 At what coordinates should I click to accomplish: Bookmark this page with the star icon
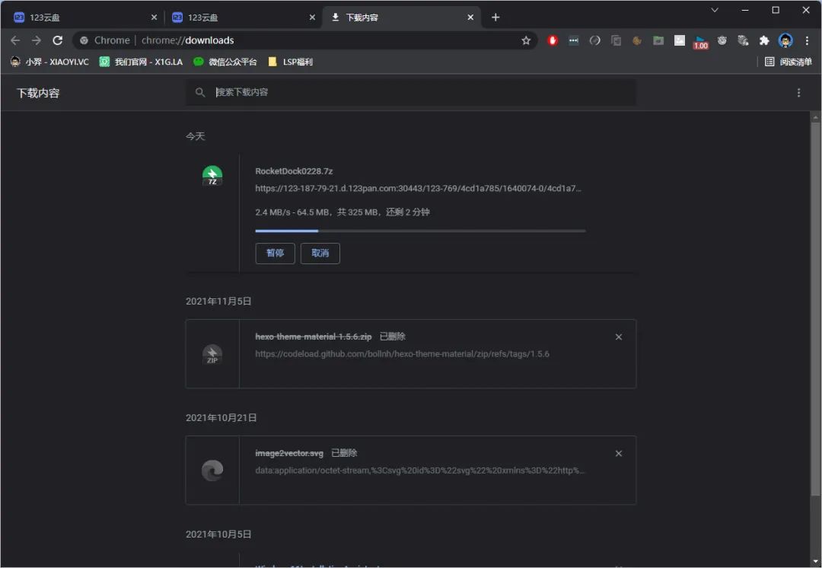coord(526,40)
